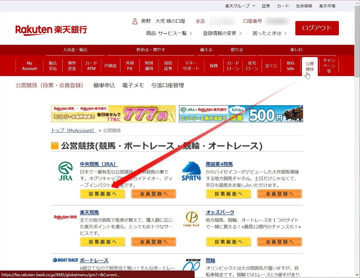The width and height of the screenshot is (360, 278).
Task: Open the 備える category
Action: pyautogui.click(x=206, y=50)
